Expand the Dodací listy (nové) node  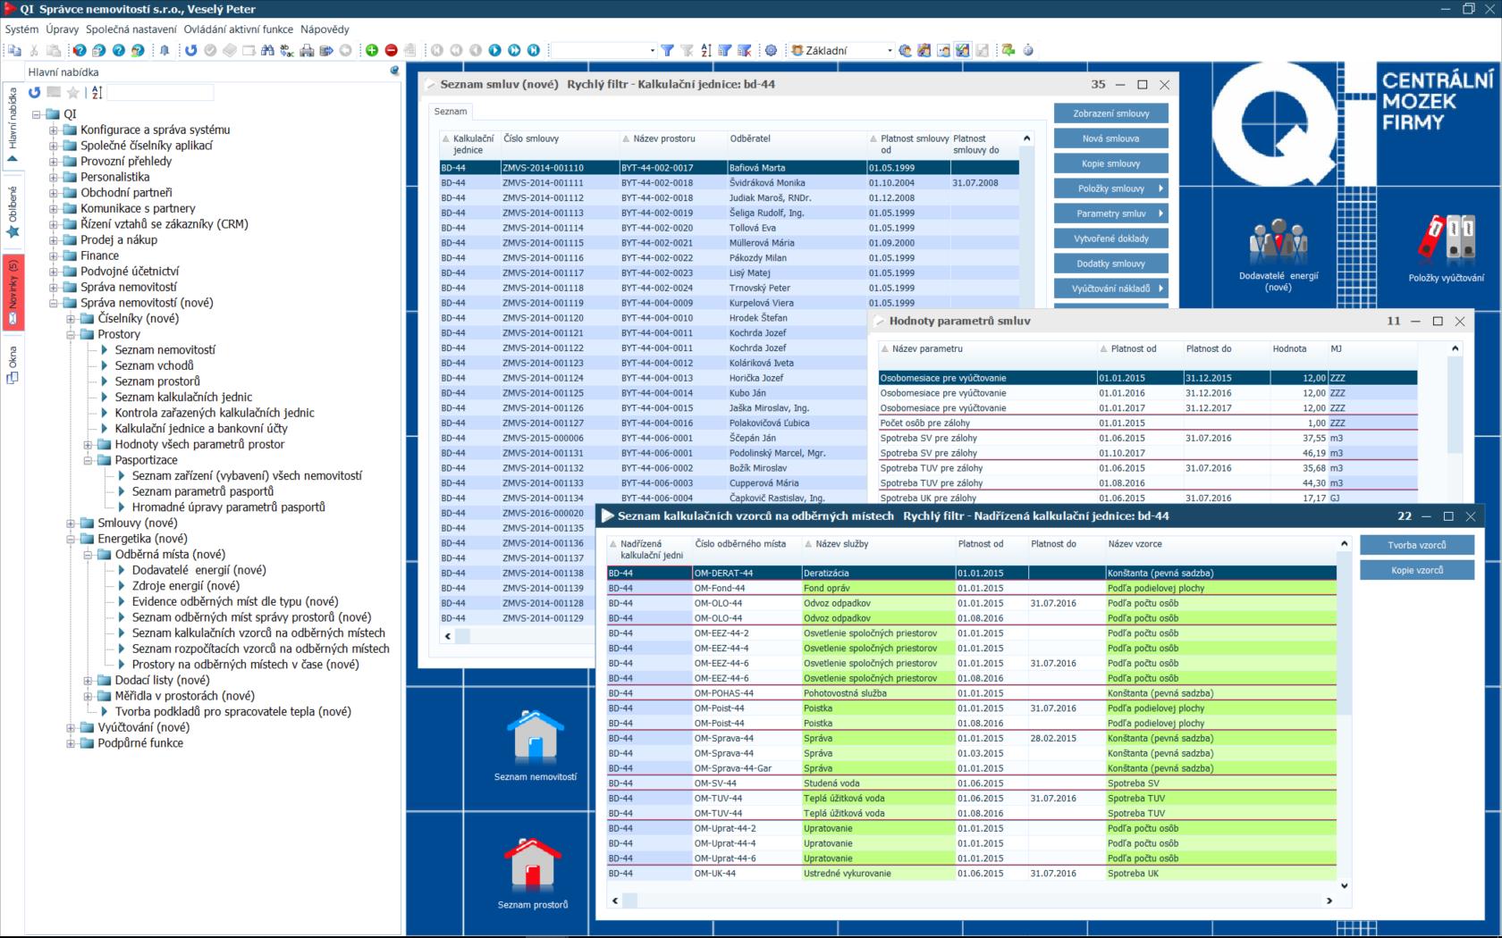[88, 681]
